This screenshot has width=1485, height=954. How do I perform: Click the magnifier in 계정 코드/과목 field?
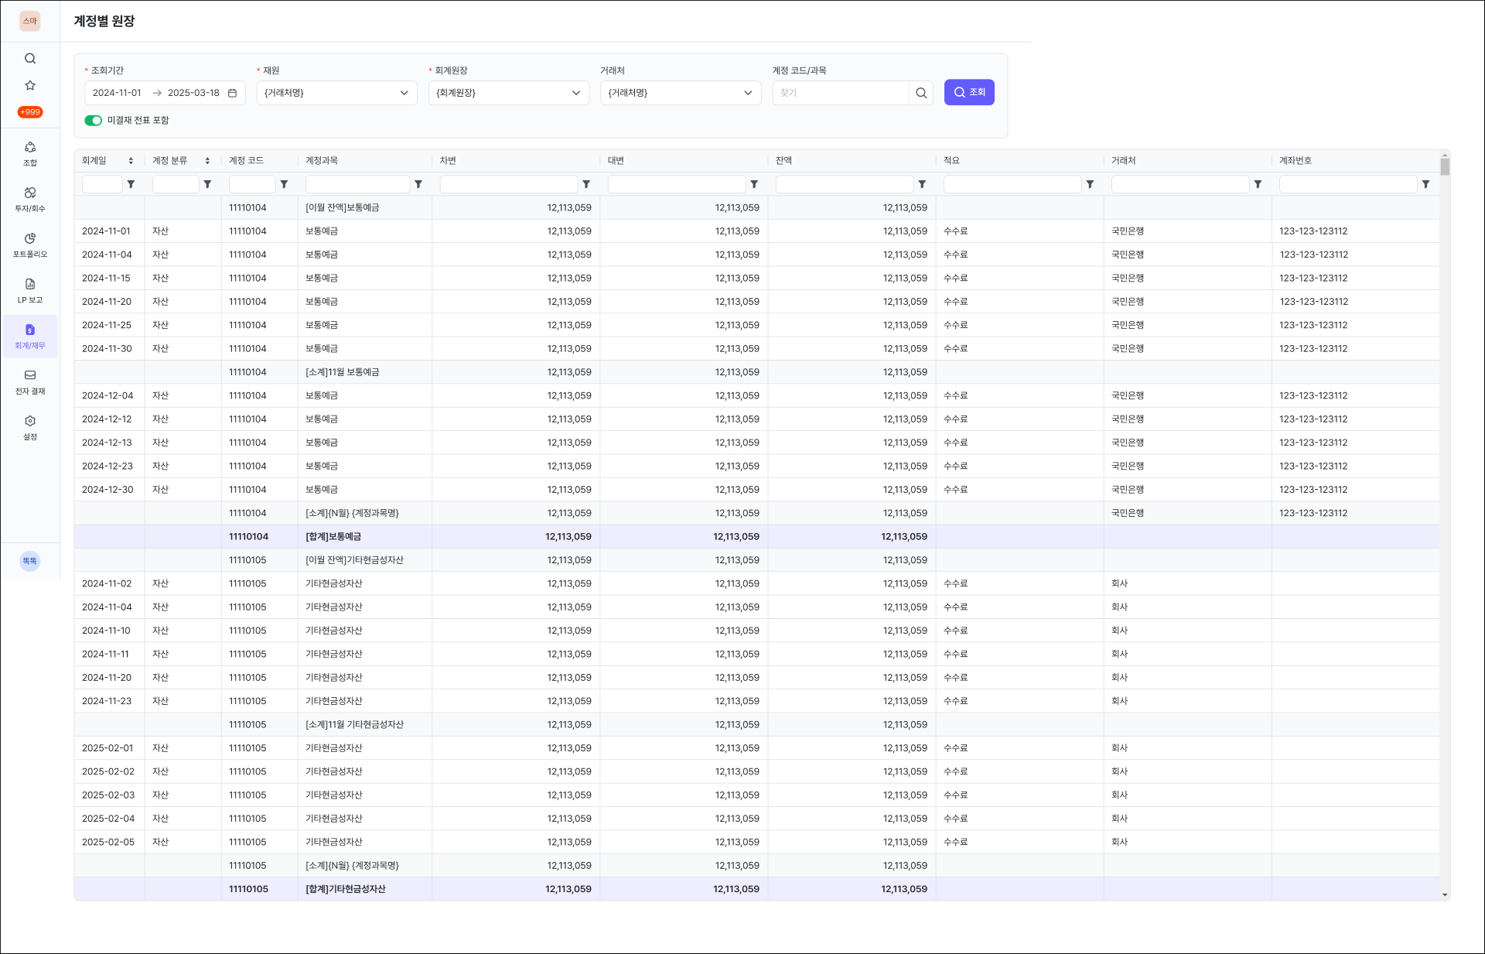tap(920, 93)
